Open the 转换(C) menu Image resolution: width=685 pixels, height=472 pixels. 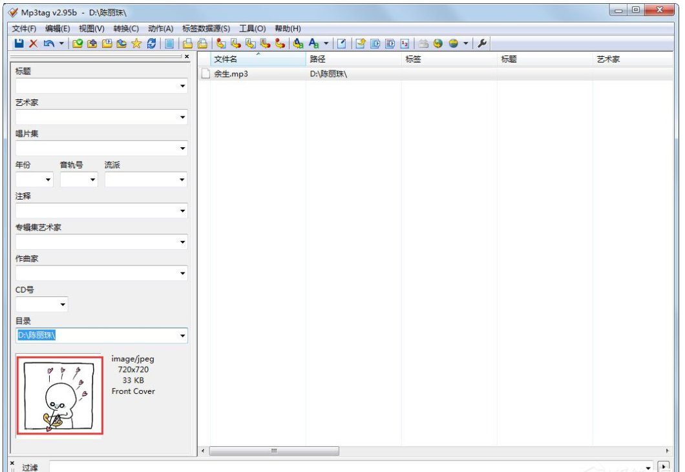tap(126, 28)
